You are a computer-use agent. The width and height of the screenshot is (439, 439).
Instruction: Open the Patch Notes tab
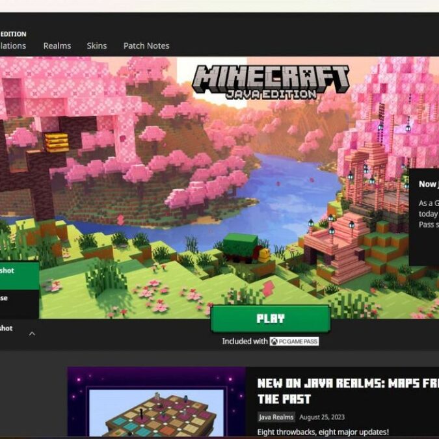click(146, 46)
